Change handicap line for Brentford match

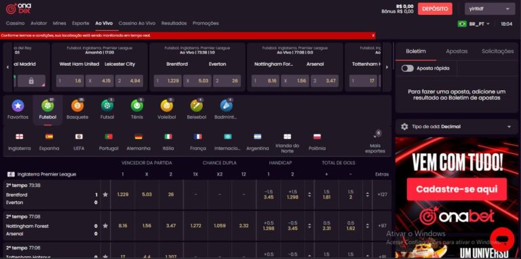click(x=309, y=195)
